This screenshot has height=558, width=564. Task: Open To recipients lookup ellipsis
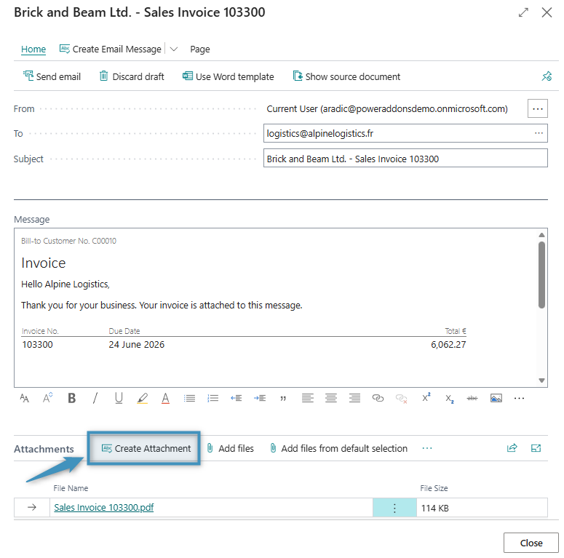click(539, 133)
